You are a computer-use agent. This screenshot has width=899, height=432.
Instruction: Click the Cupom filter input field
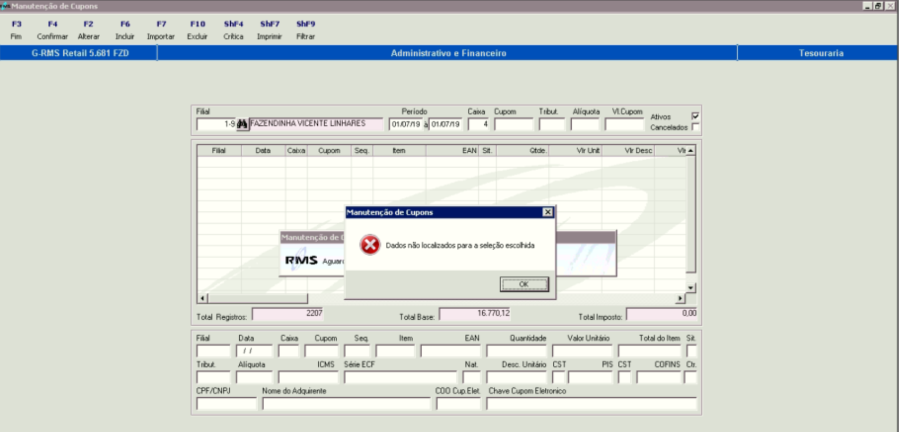tap(514, 124)
